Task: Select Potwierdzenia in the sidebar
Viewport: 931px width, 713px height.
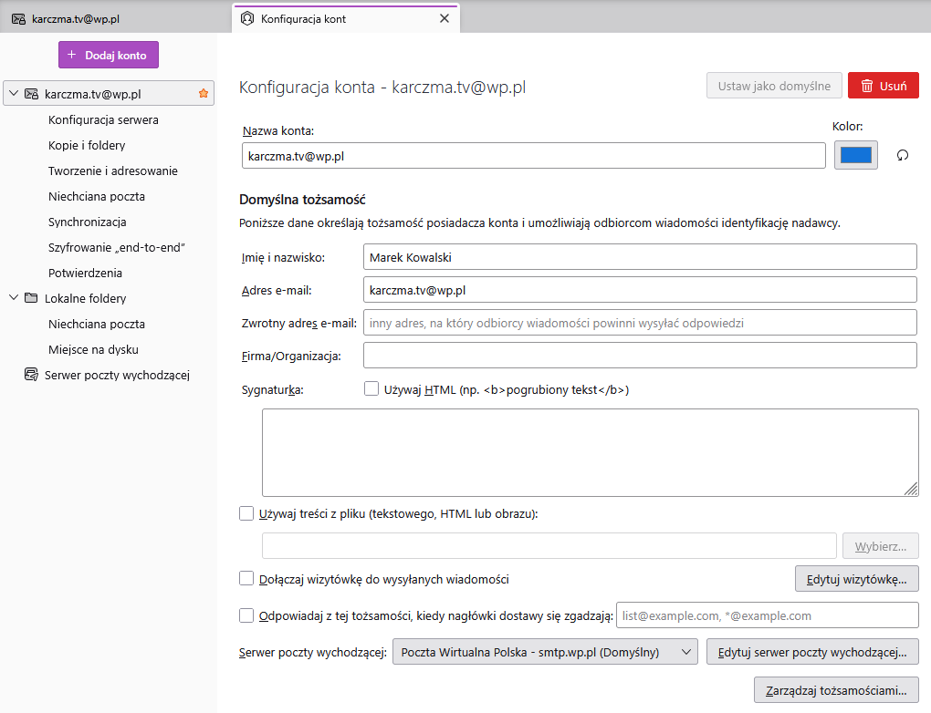Action: (85, 273)
